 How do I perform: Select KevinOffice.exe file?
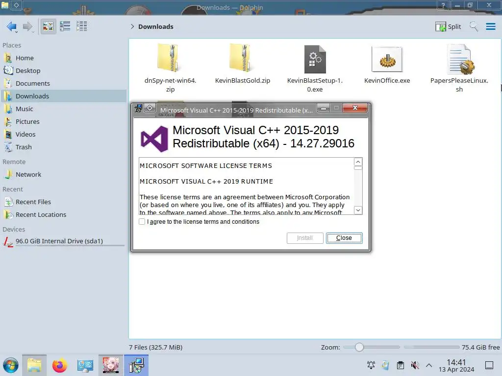click(x=387, y=65)
